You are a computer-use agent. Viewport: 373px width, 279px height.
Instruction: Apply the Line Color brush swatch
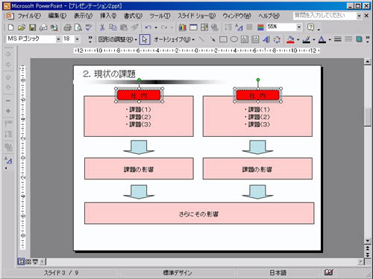[x=307, y=39]
